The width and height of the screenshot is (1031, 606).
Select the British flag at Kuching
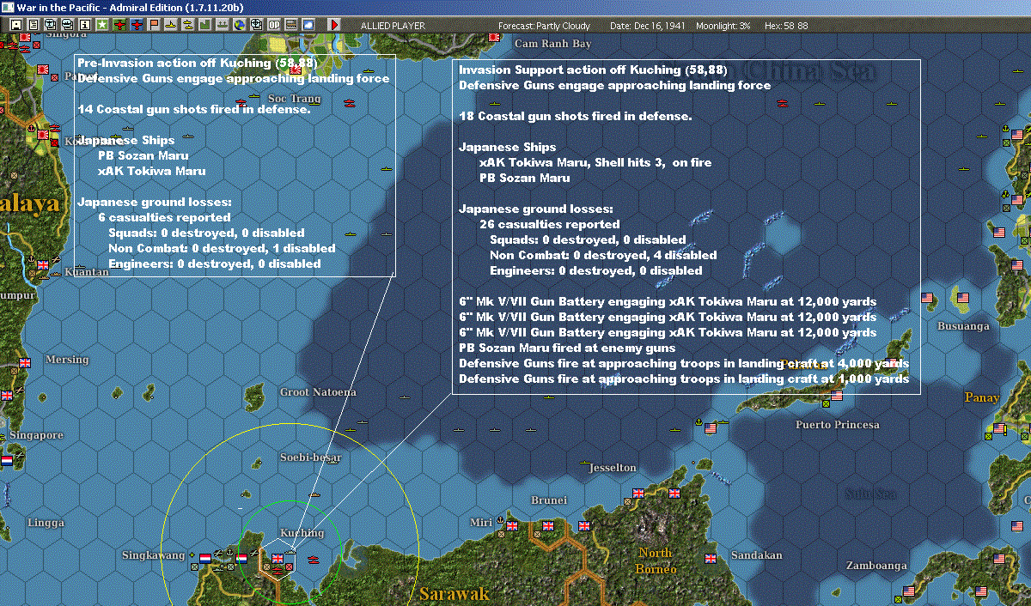(x=278, y=559)
